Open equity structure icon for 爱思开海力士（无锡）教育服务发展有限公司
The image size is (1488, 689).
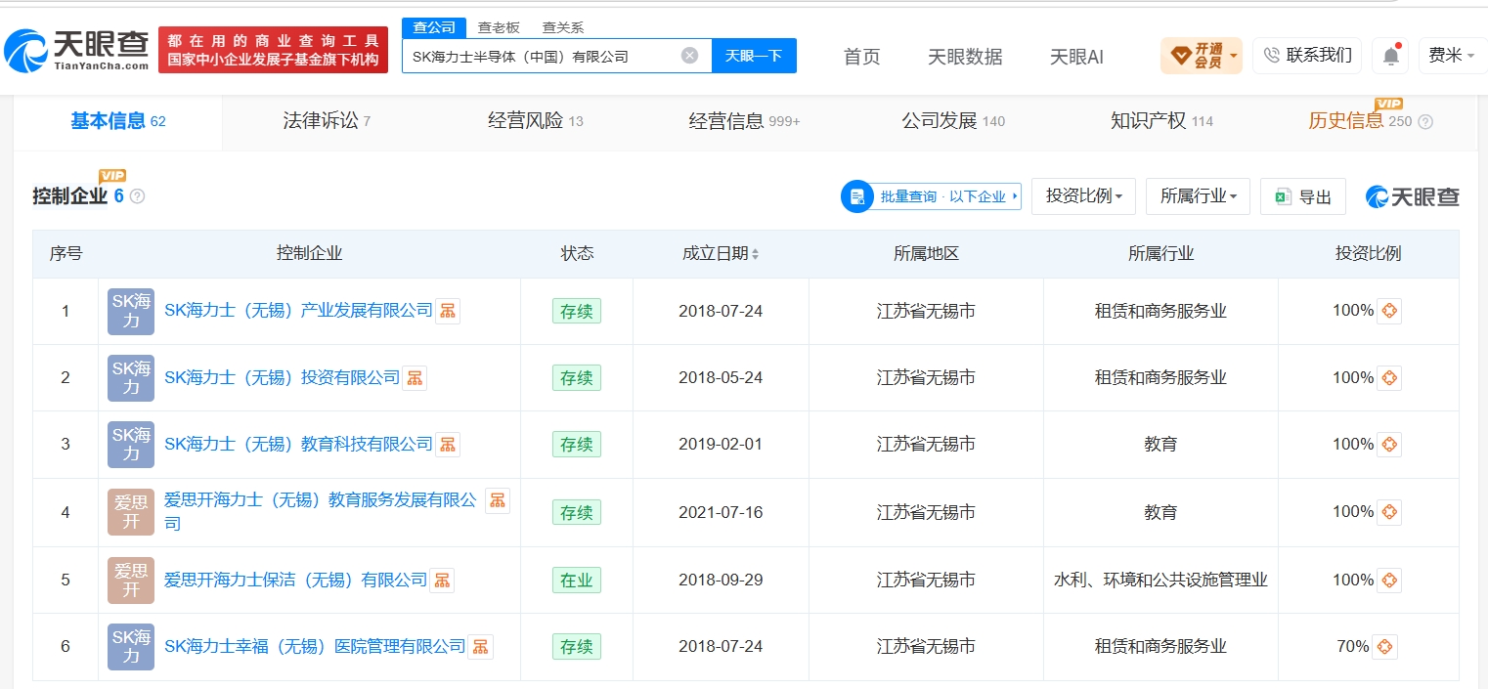(498, 500)
